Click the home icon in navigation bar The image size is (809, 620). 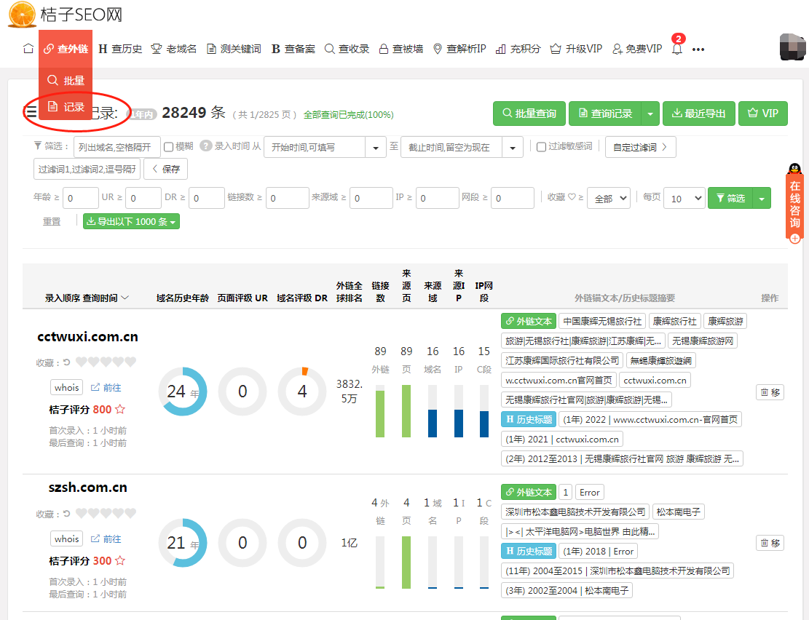pyautogui.click(x=28, y=49)
